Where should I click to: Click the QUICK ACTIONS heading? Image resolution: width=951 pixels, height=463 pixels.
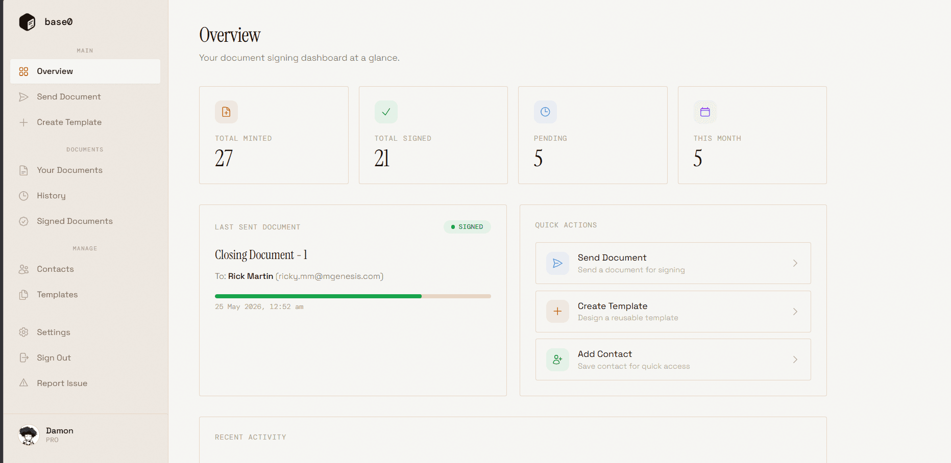coord(566,225)
